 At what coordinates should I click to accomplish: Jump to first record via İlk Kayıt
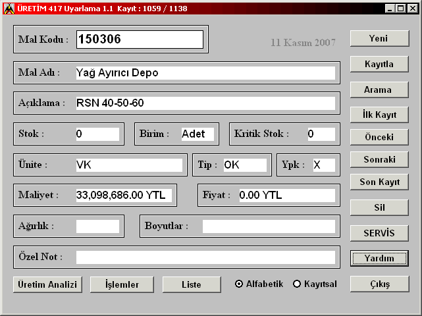379,115
